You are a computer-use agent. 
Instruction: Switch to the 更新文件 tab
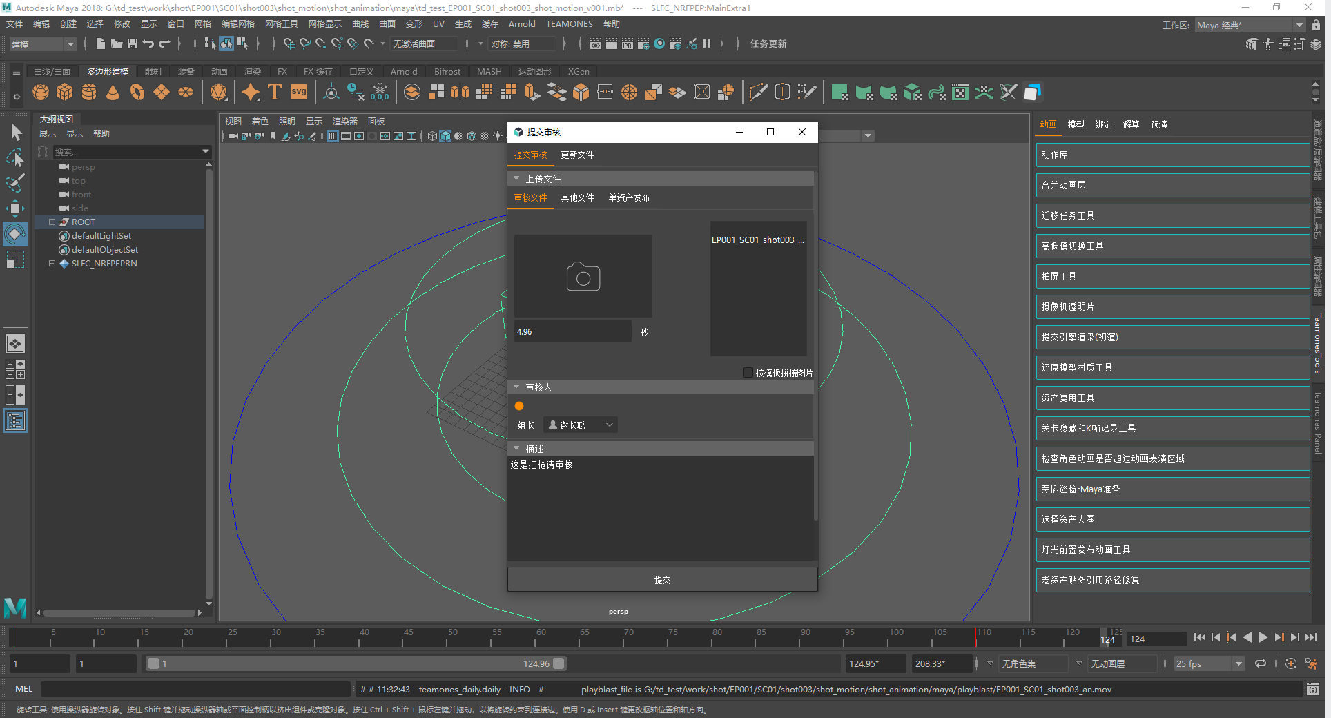point(577,155)
